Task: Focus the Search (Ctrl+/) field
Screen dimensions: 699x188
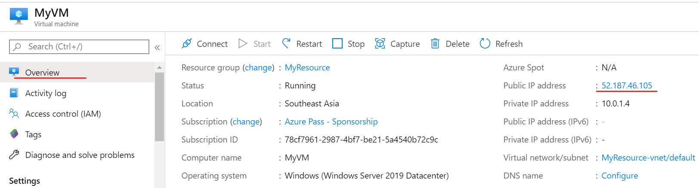Action: tap(79, 46)
